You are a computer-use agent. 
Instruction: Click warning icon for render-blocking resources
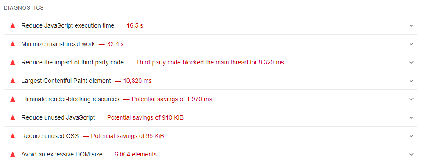click(x=13, y=99)
